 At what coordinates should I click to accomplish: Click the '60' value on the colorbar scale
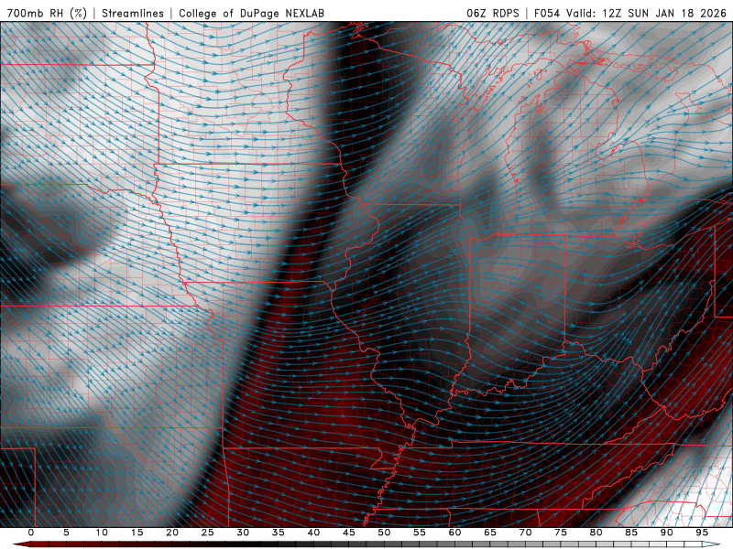[x=454, y=533]
